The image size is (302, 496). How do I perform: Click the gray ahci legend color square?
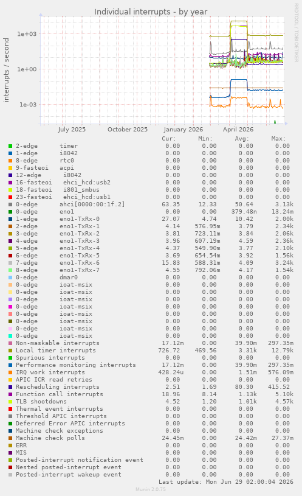(10, 204)
